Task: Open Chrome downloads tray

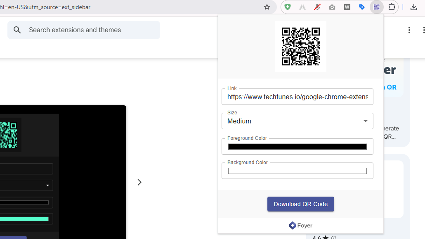Action: pos(413,7)
